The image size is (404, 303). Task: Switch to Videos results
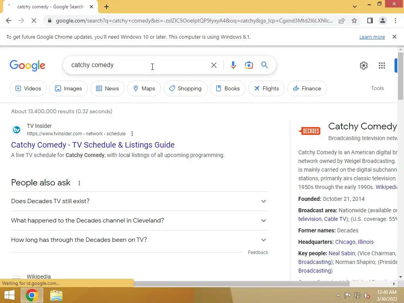28,88
